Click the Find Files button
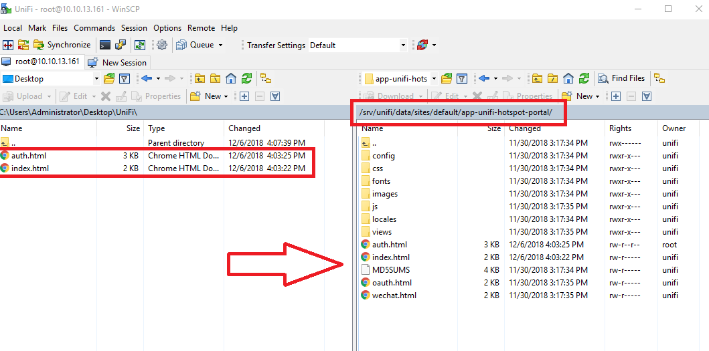709x351 pixels. point(622,79)
